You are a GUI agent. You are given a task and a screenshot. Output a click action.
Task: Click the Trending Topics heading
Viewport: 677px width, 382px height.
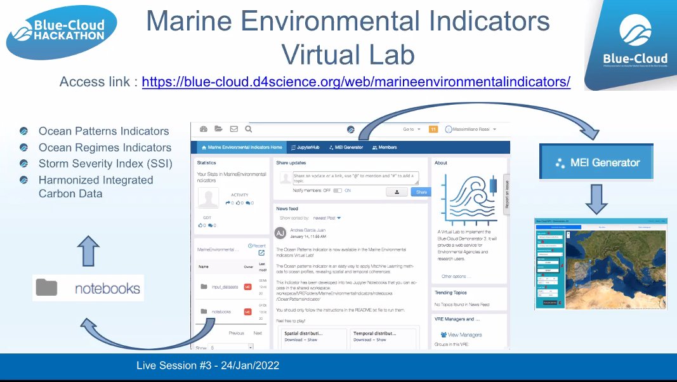pos(450,293)
